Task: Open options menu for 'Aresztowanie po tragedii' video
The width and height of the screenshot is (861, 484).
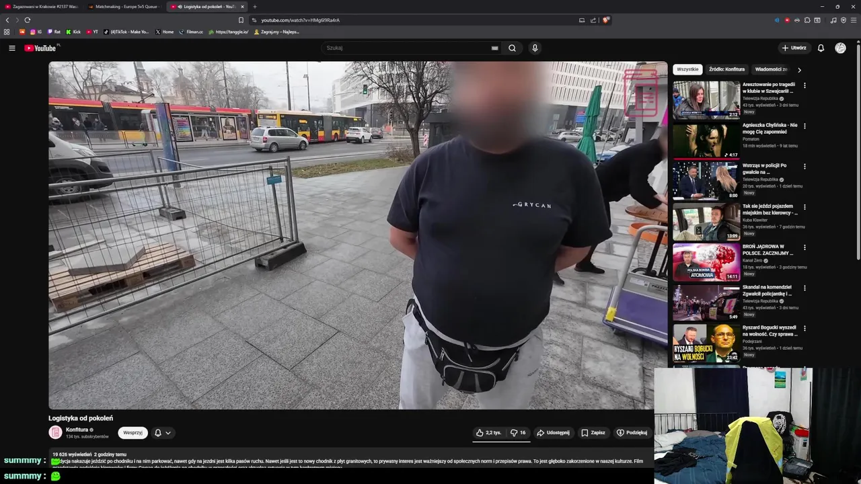Action: tap(804, 85)
